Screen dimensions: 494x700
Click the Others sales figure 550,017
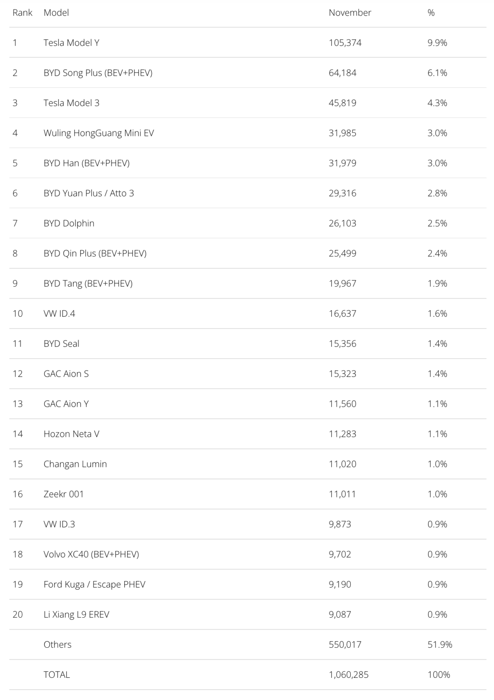point(345,644)
